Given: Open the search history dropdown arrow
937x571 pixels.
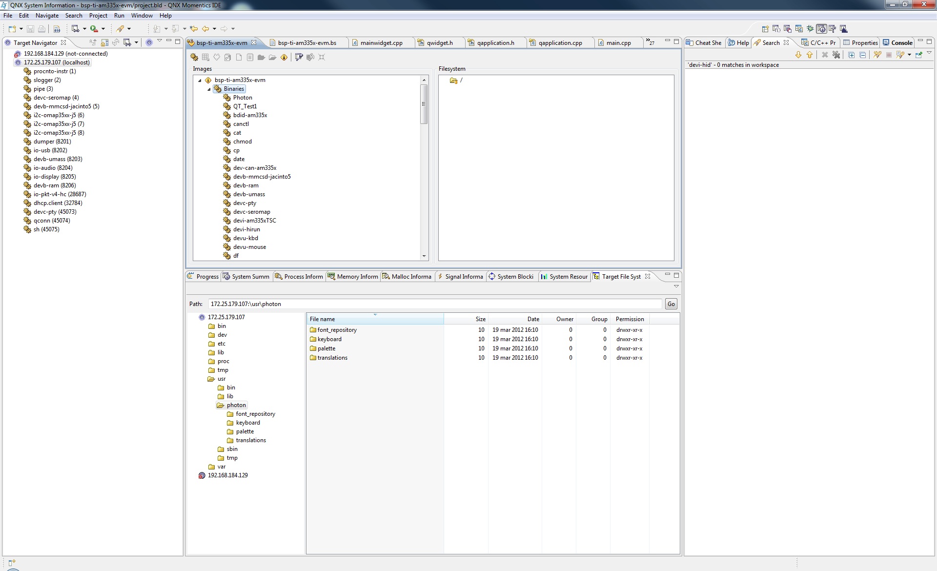Looking at the screenshot, I should (x=909, y=55).
